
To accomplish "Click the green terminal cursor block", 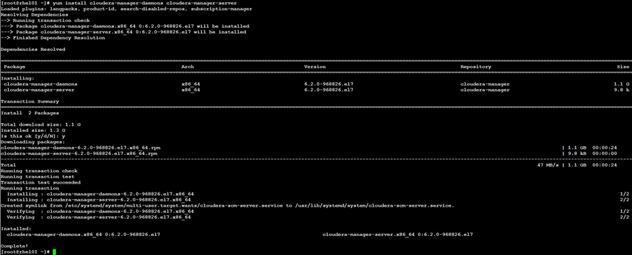I will 54,252.
